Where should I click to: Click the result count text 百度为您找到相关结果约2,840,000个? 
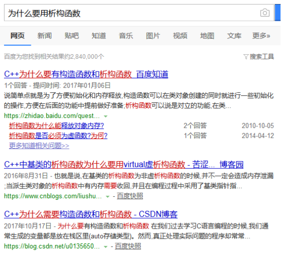54,57
